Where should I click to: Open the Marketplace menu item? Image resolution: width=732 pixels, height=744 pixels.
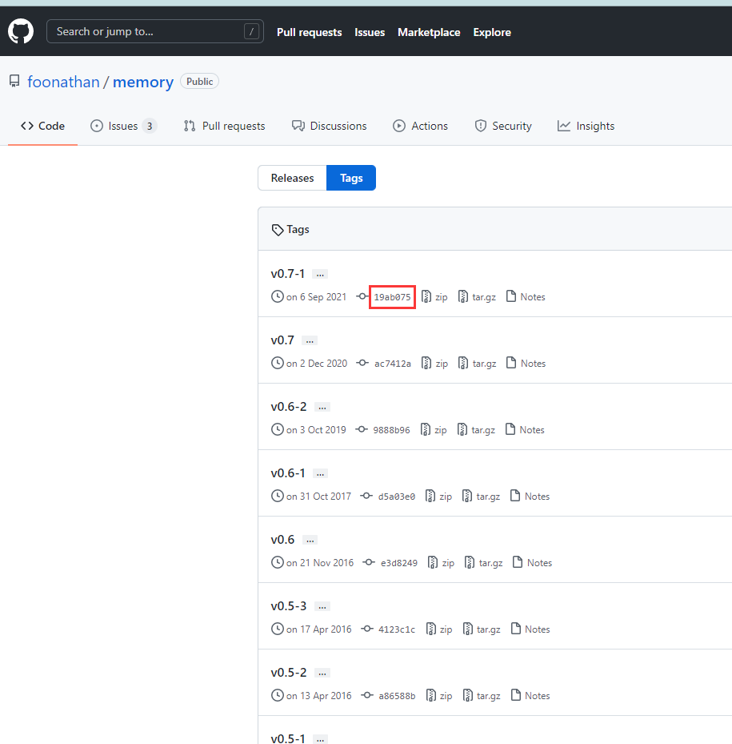point(429,32)
